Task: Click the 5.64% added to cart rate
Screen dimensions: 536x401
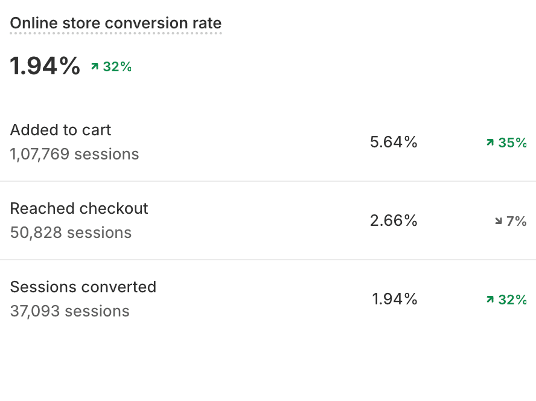Action: (x=394, y=142)
